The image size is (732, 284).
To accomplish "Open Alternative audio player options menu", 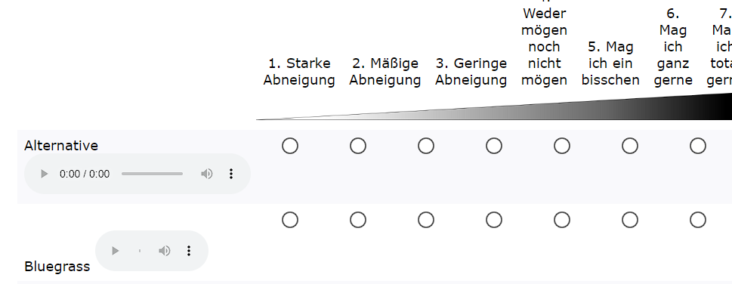I will [230, 174].
